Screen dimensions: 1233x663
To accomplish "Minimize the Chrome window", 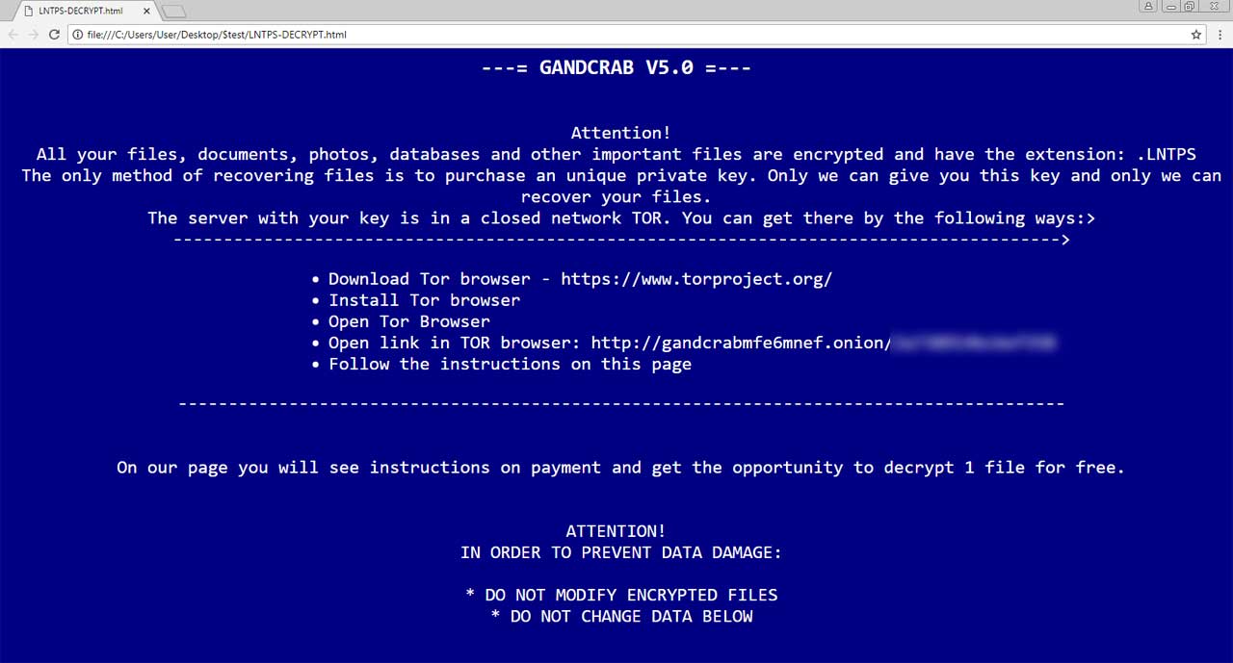I will (1170, 6).
